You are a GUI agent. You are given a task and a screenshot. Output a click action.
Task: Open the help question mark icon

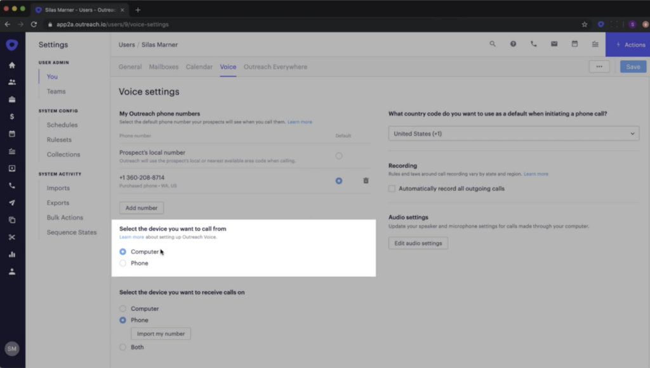coord(513,44)
